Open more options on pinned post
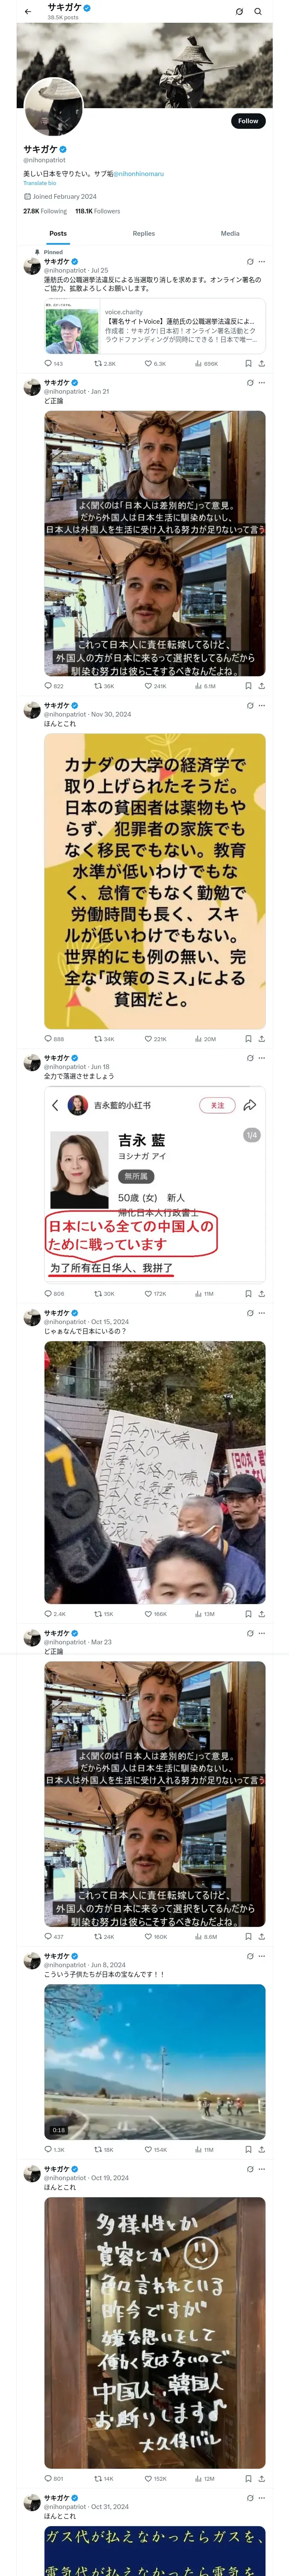Screen dimensions: 289x2576 point(262,262)
